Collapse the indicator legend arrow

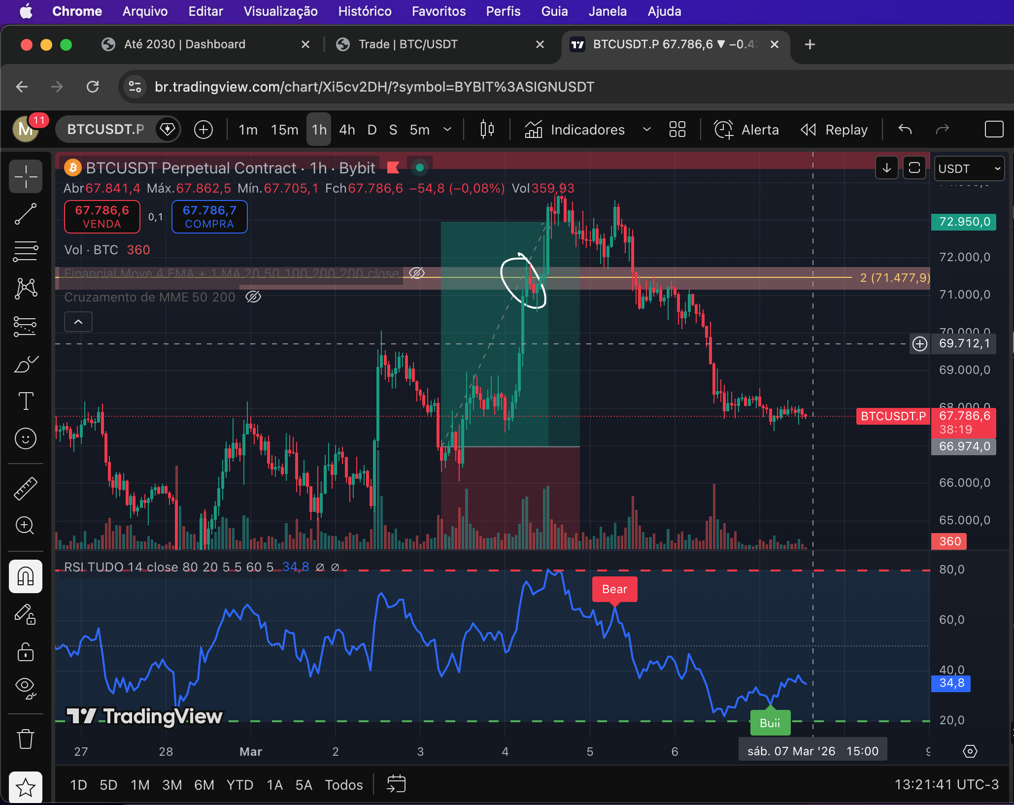tap(78, 322)
